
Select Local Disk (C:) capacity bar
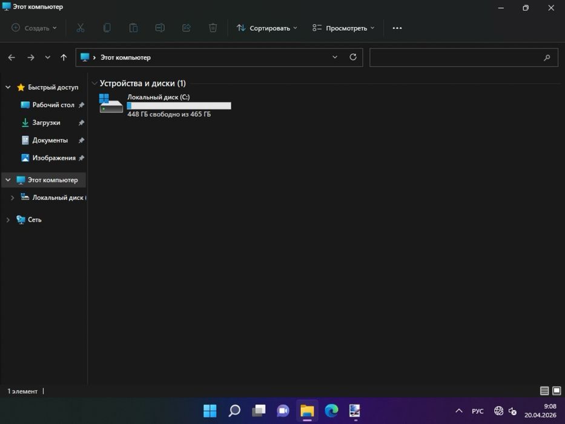pos(179,106)
